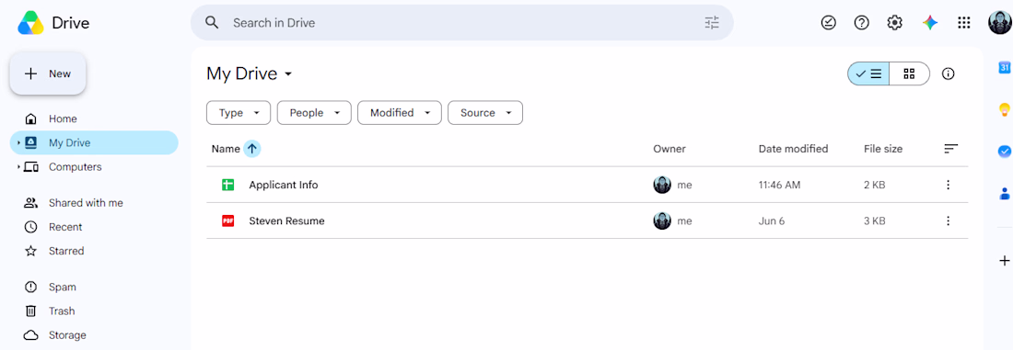Click the Google Drive logo
This screenshot has width=1013, height=350.
[x=31, y=23]
